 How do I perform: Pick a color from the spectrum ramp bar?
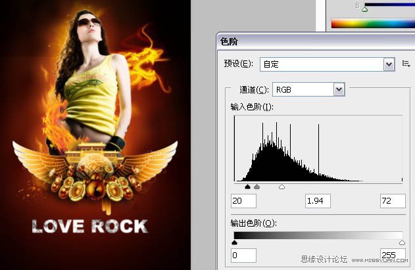(373, 23)
